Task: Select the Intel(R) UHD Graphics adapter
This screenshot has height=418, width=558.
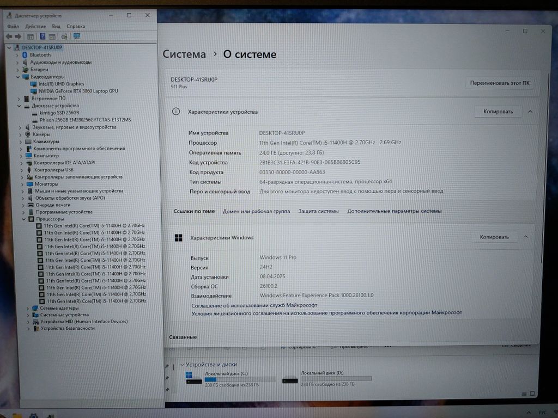Action: tap(61, 84)
